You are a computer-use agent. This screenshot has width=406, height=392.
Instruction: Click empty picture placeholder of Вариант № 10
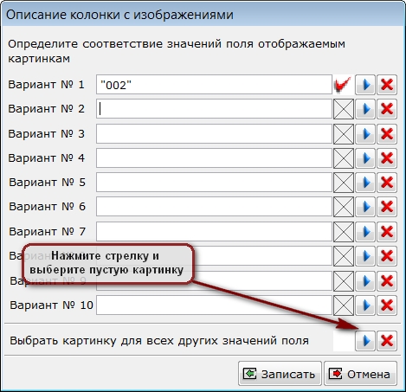point(344,305)
